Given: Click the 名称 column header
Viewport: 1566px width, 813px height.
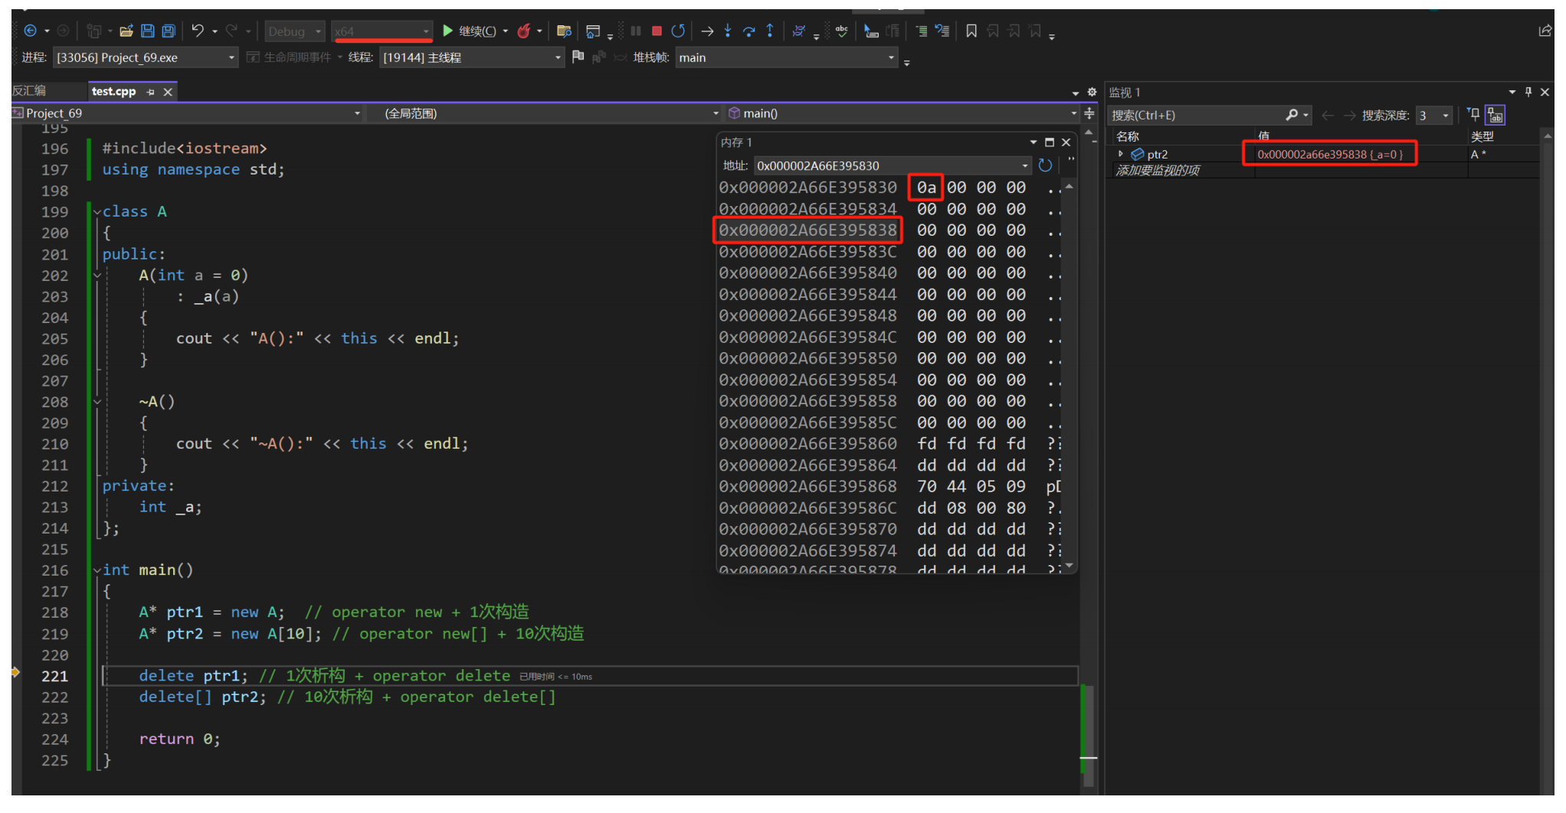Looking at the screenshot, I should click(x=1128, y=136).
